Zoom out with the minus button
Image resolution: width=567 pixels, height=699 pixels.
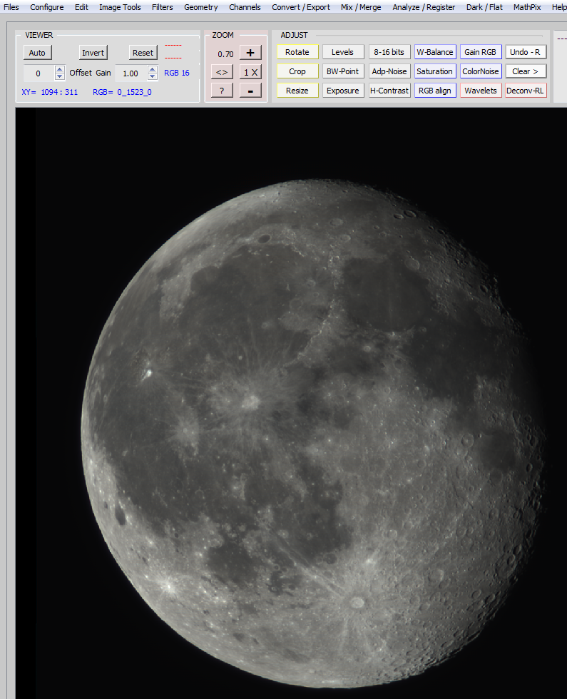click(x=250, y=91)
